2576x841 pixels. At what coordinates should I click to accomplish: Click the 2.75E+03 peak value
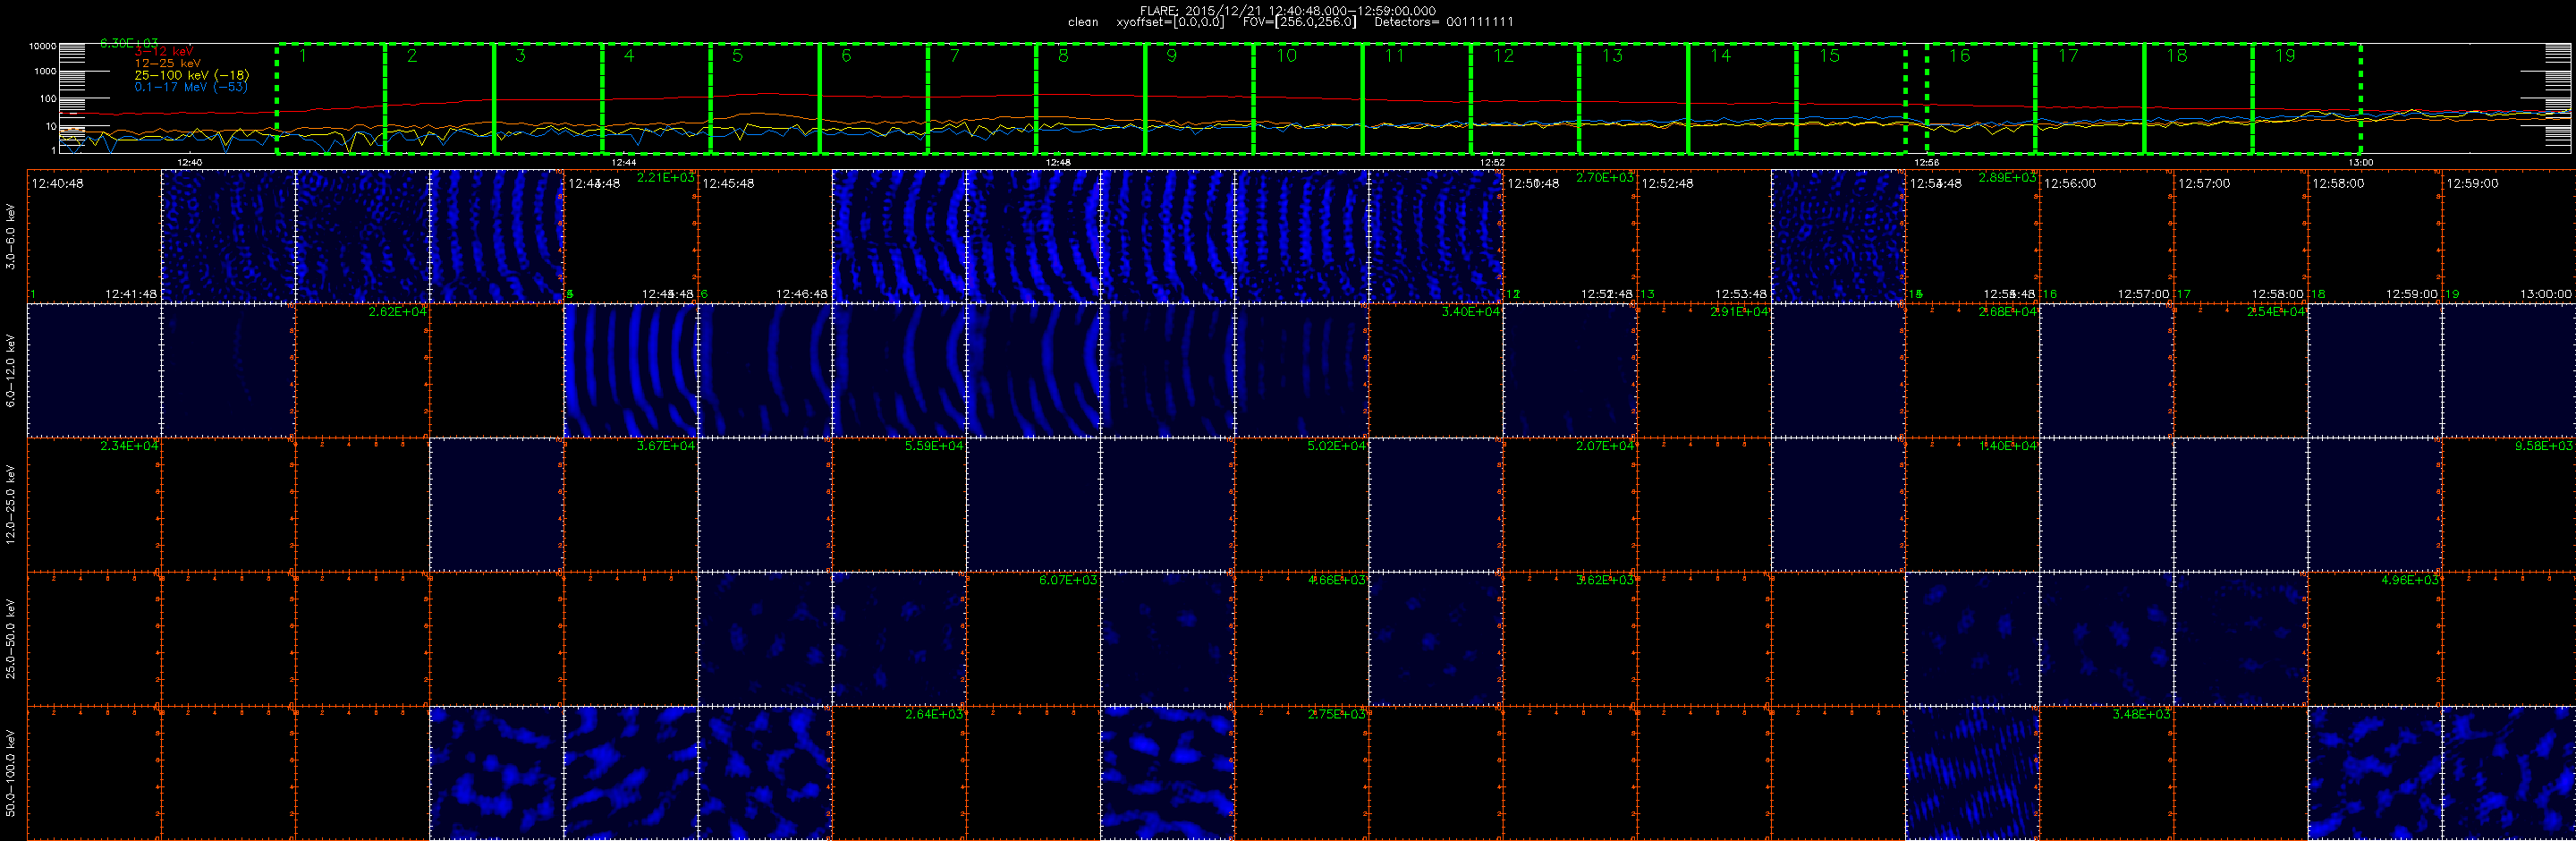point(1336,713)
